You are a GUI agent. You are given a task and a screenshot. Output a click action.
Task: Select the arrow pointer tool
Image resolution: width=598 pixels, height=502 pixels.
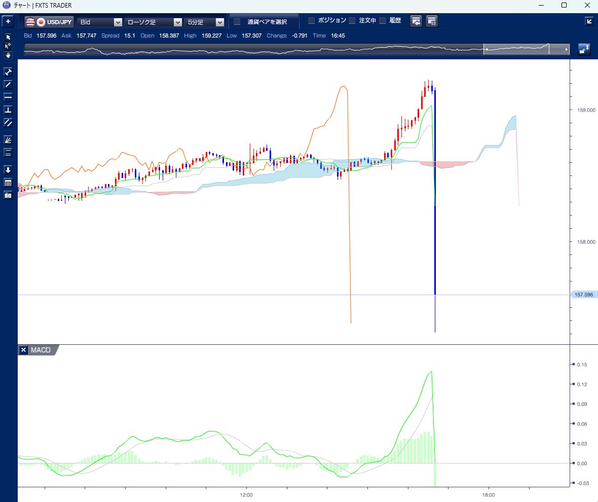(8, 37)
